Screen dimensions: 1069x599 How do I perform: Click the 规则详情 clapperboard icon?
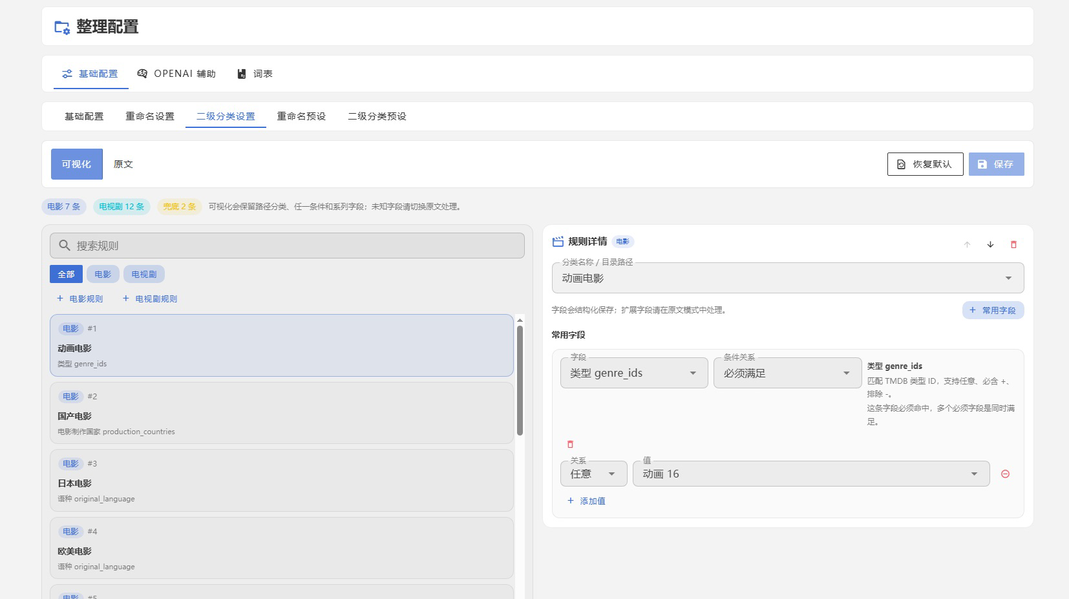pos(558,242)
